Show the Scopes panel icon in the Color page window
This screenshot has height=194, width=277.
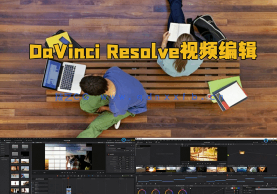tap(272, 184)
